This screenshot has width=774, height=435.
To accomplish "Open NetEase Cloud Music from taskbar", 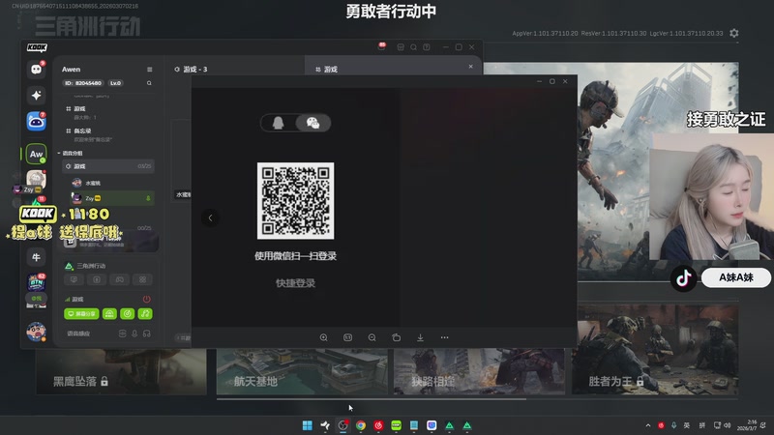I will pos(378,425).
